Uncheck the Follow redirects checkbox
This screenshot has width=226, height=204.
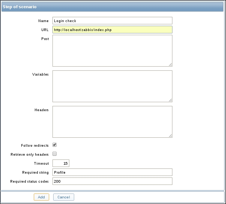(x=55, y=145)
